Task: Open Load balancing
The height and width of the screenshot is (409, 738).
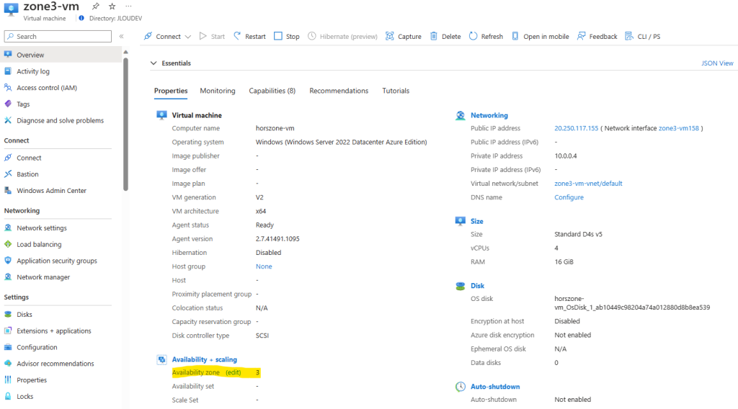Action: coord(39,244)
